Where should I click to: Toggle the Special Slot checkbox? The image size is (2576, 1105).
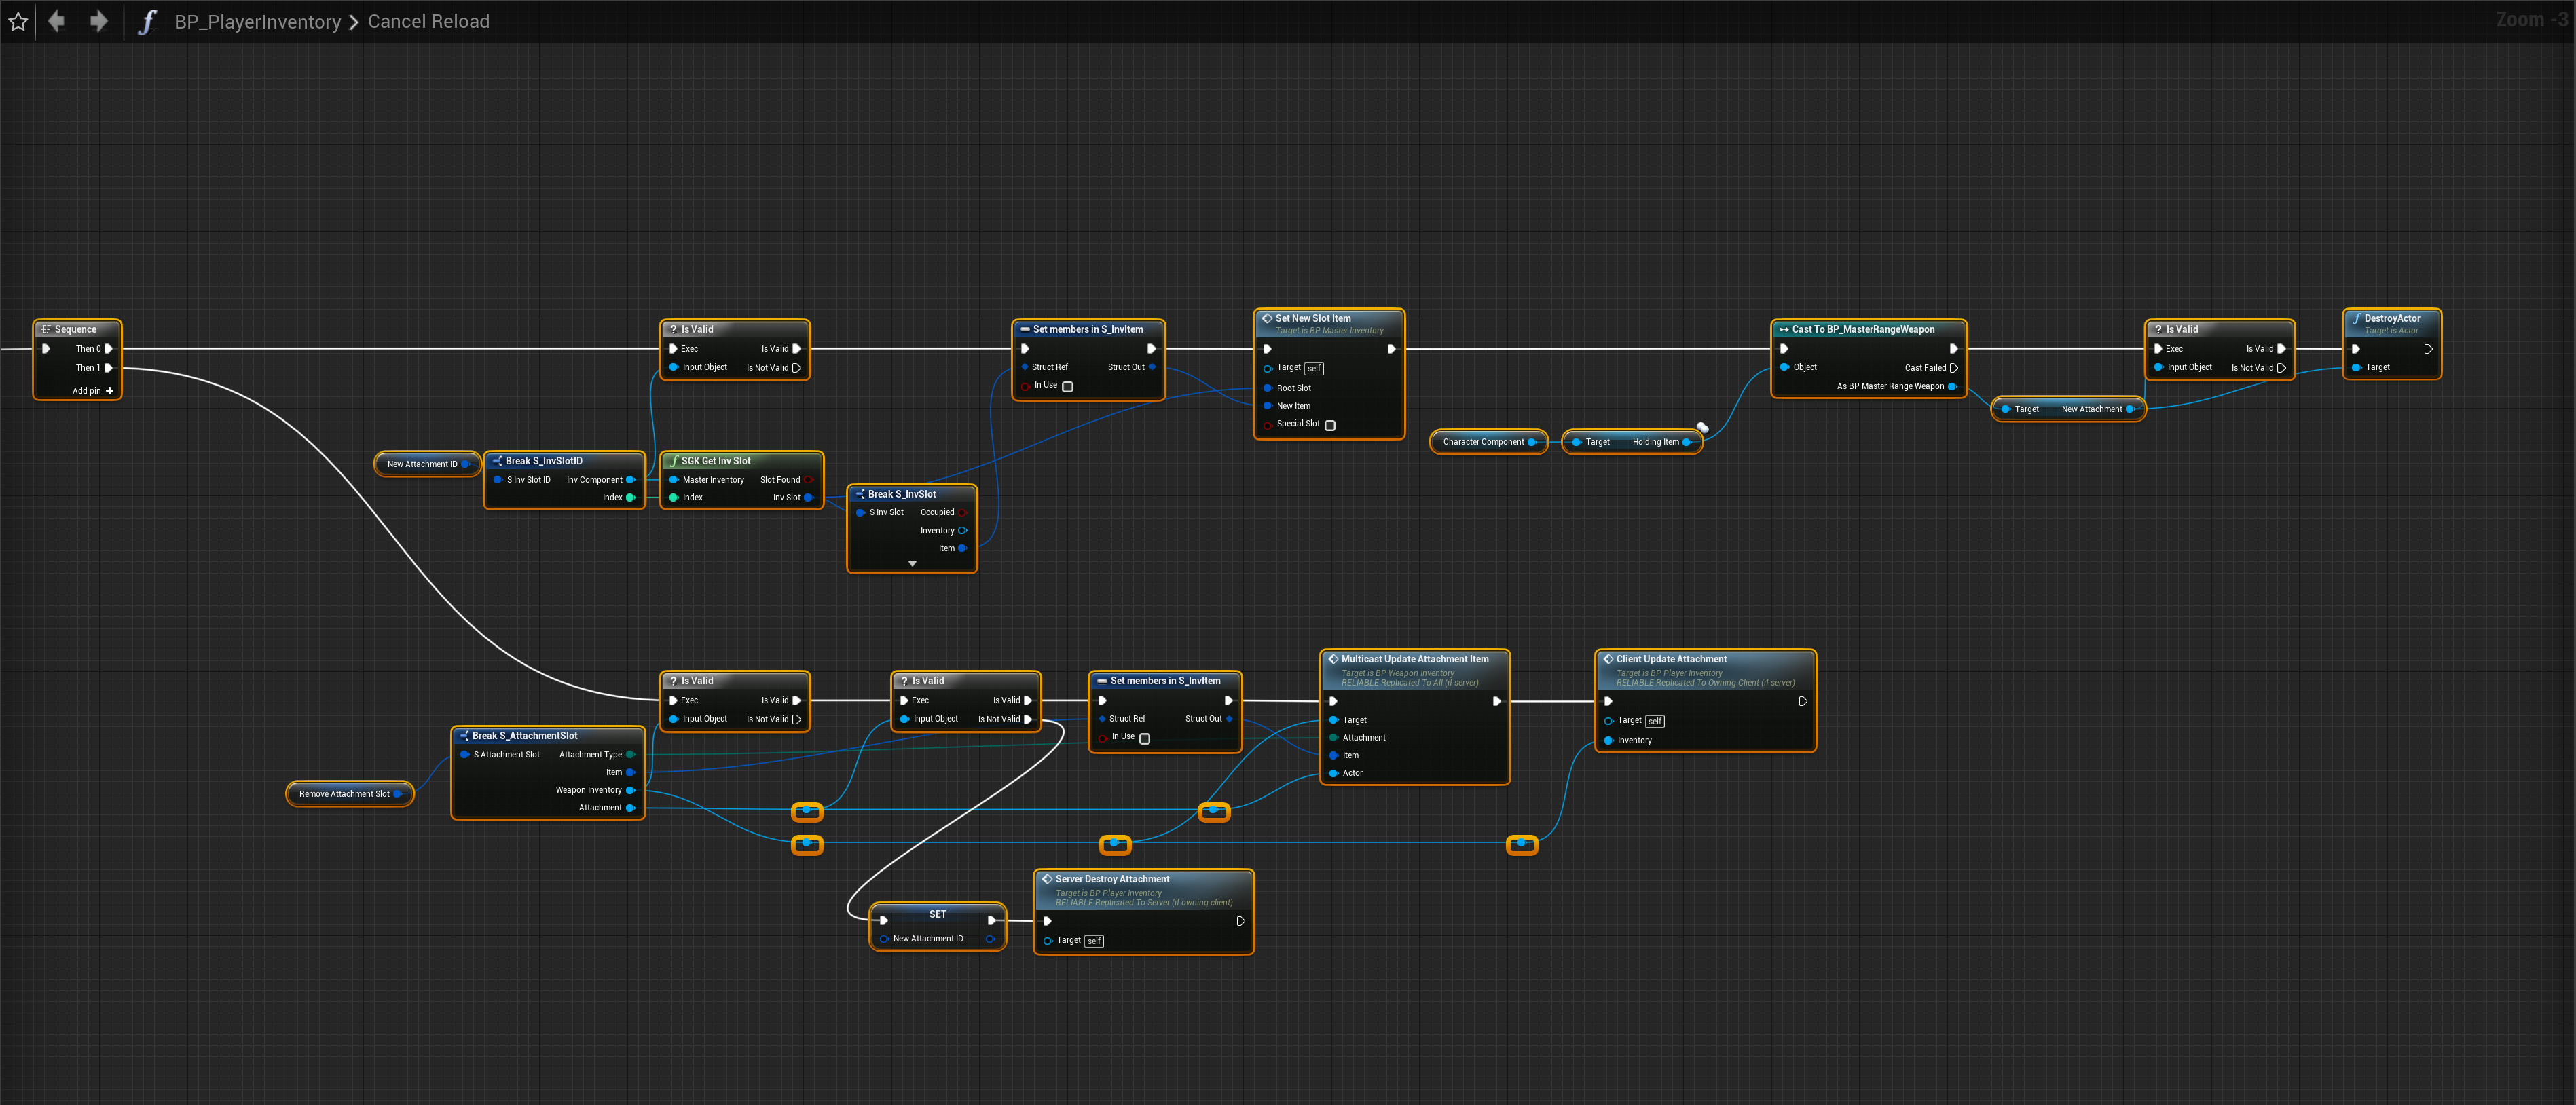click(1330, 425)
